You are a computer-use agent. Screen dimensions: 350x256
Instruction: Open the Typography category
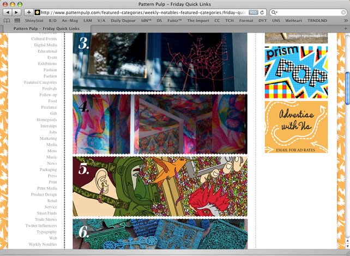coord(47,232)
